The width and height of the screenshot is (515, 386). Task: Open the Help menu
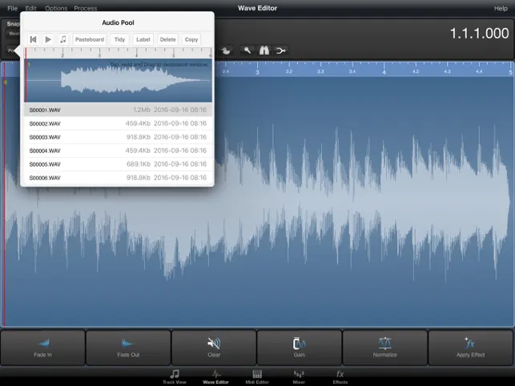pyautogui.click(x=501, y=8)
